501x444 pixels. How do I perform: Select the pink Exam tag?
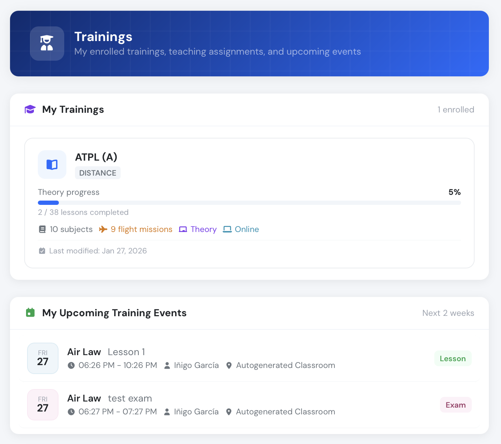456,405
